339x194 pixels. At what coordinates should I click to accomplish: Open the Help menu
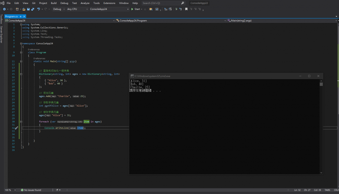coord(135,3)
